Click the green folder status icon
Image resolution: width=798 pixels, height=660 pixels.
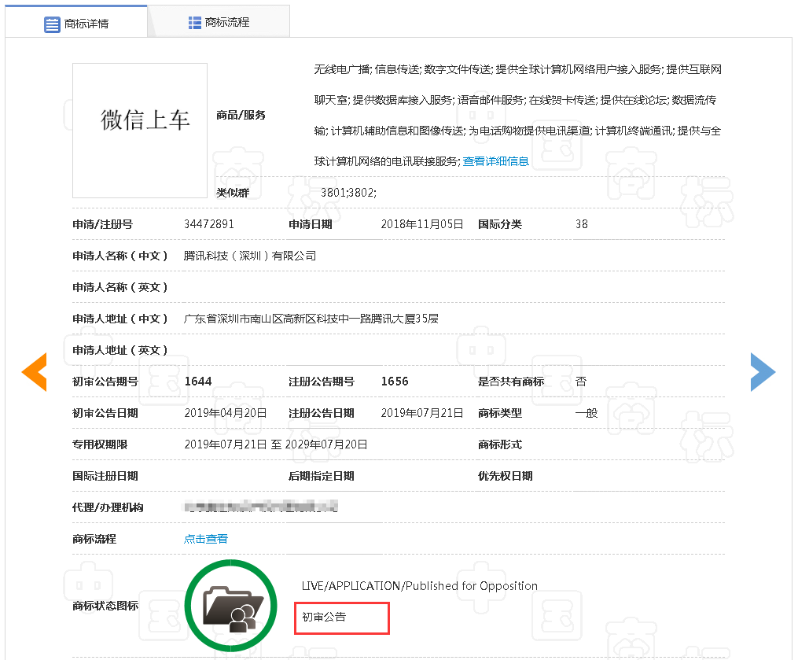click(230, 605)
